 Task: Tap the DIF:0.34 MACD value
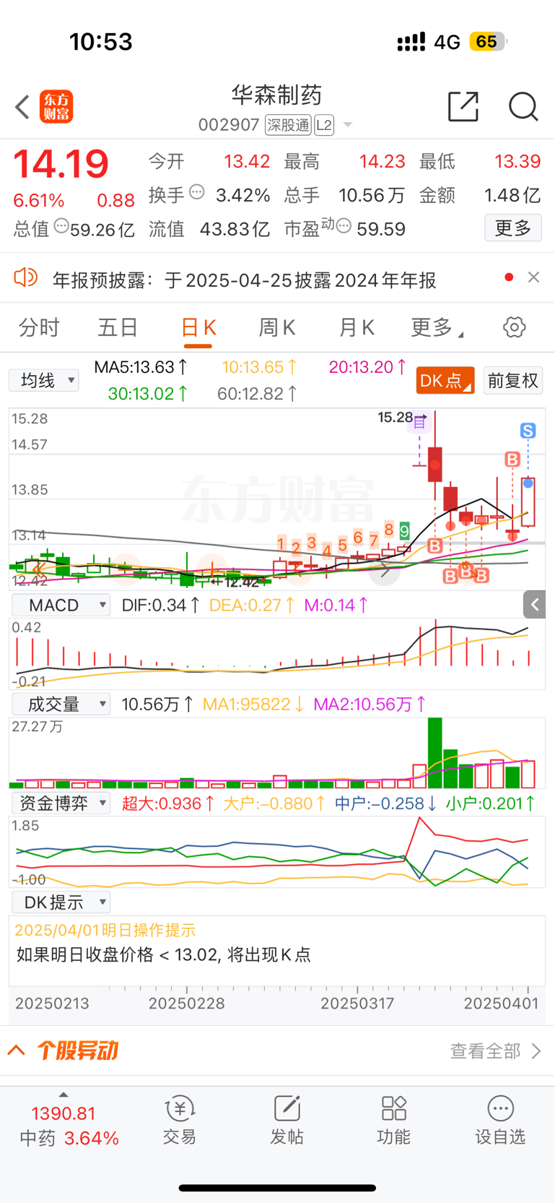point(161,605)
